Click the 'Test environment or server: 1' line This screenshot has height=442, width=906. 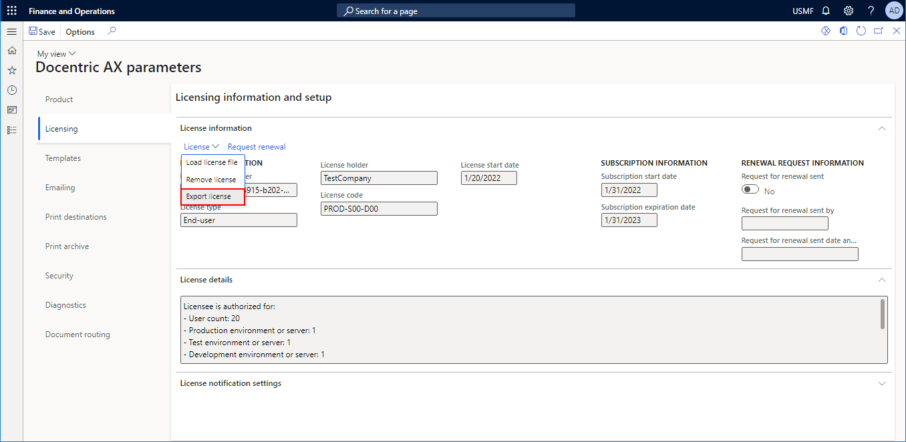coord(237,343)
